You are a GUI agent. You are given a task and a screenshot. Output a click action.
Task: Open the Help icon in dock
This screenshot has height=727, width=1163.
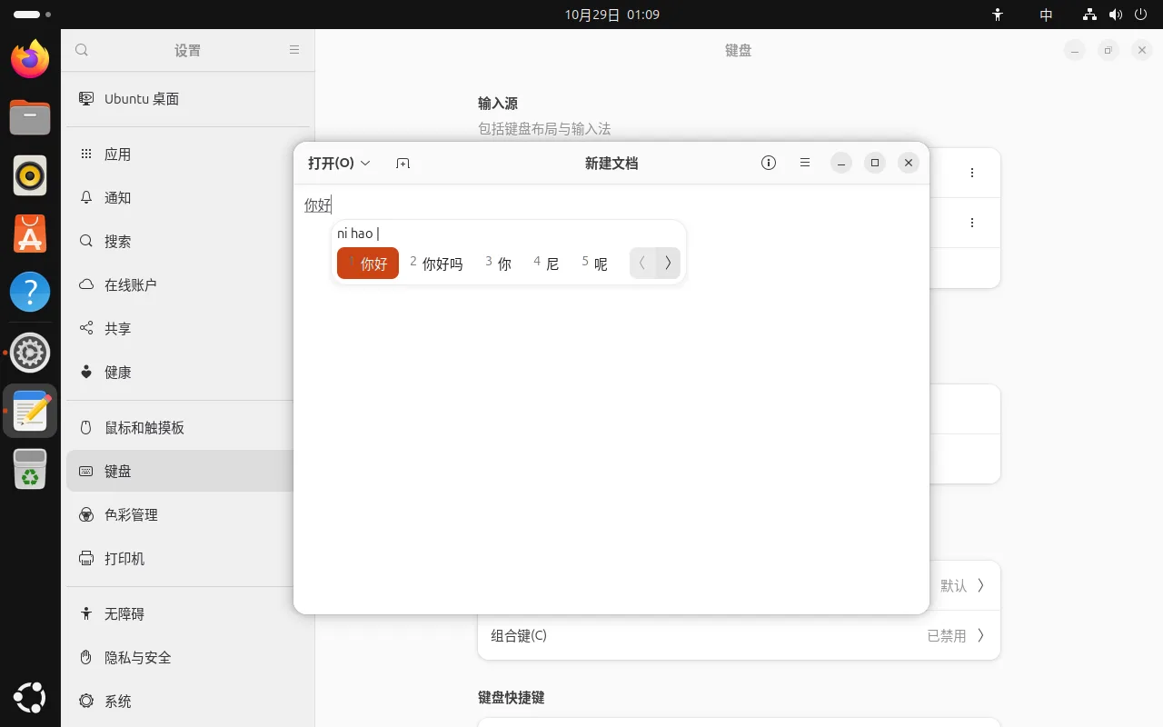point(30,293)
